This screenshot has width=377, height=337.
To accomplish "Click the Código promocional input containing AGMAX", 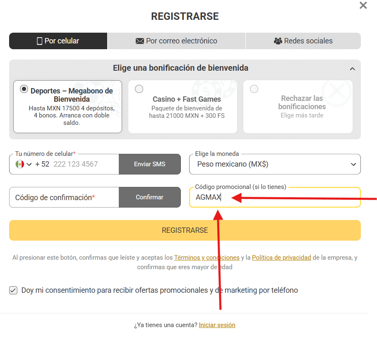I will pyautogui.click(x=275, y=197).
